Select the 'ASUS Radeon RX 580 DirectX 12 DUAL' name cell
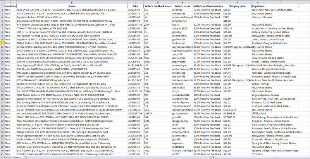 [x=72, y=21]
